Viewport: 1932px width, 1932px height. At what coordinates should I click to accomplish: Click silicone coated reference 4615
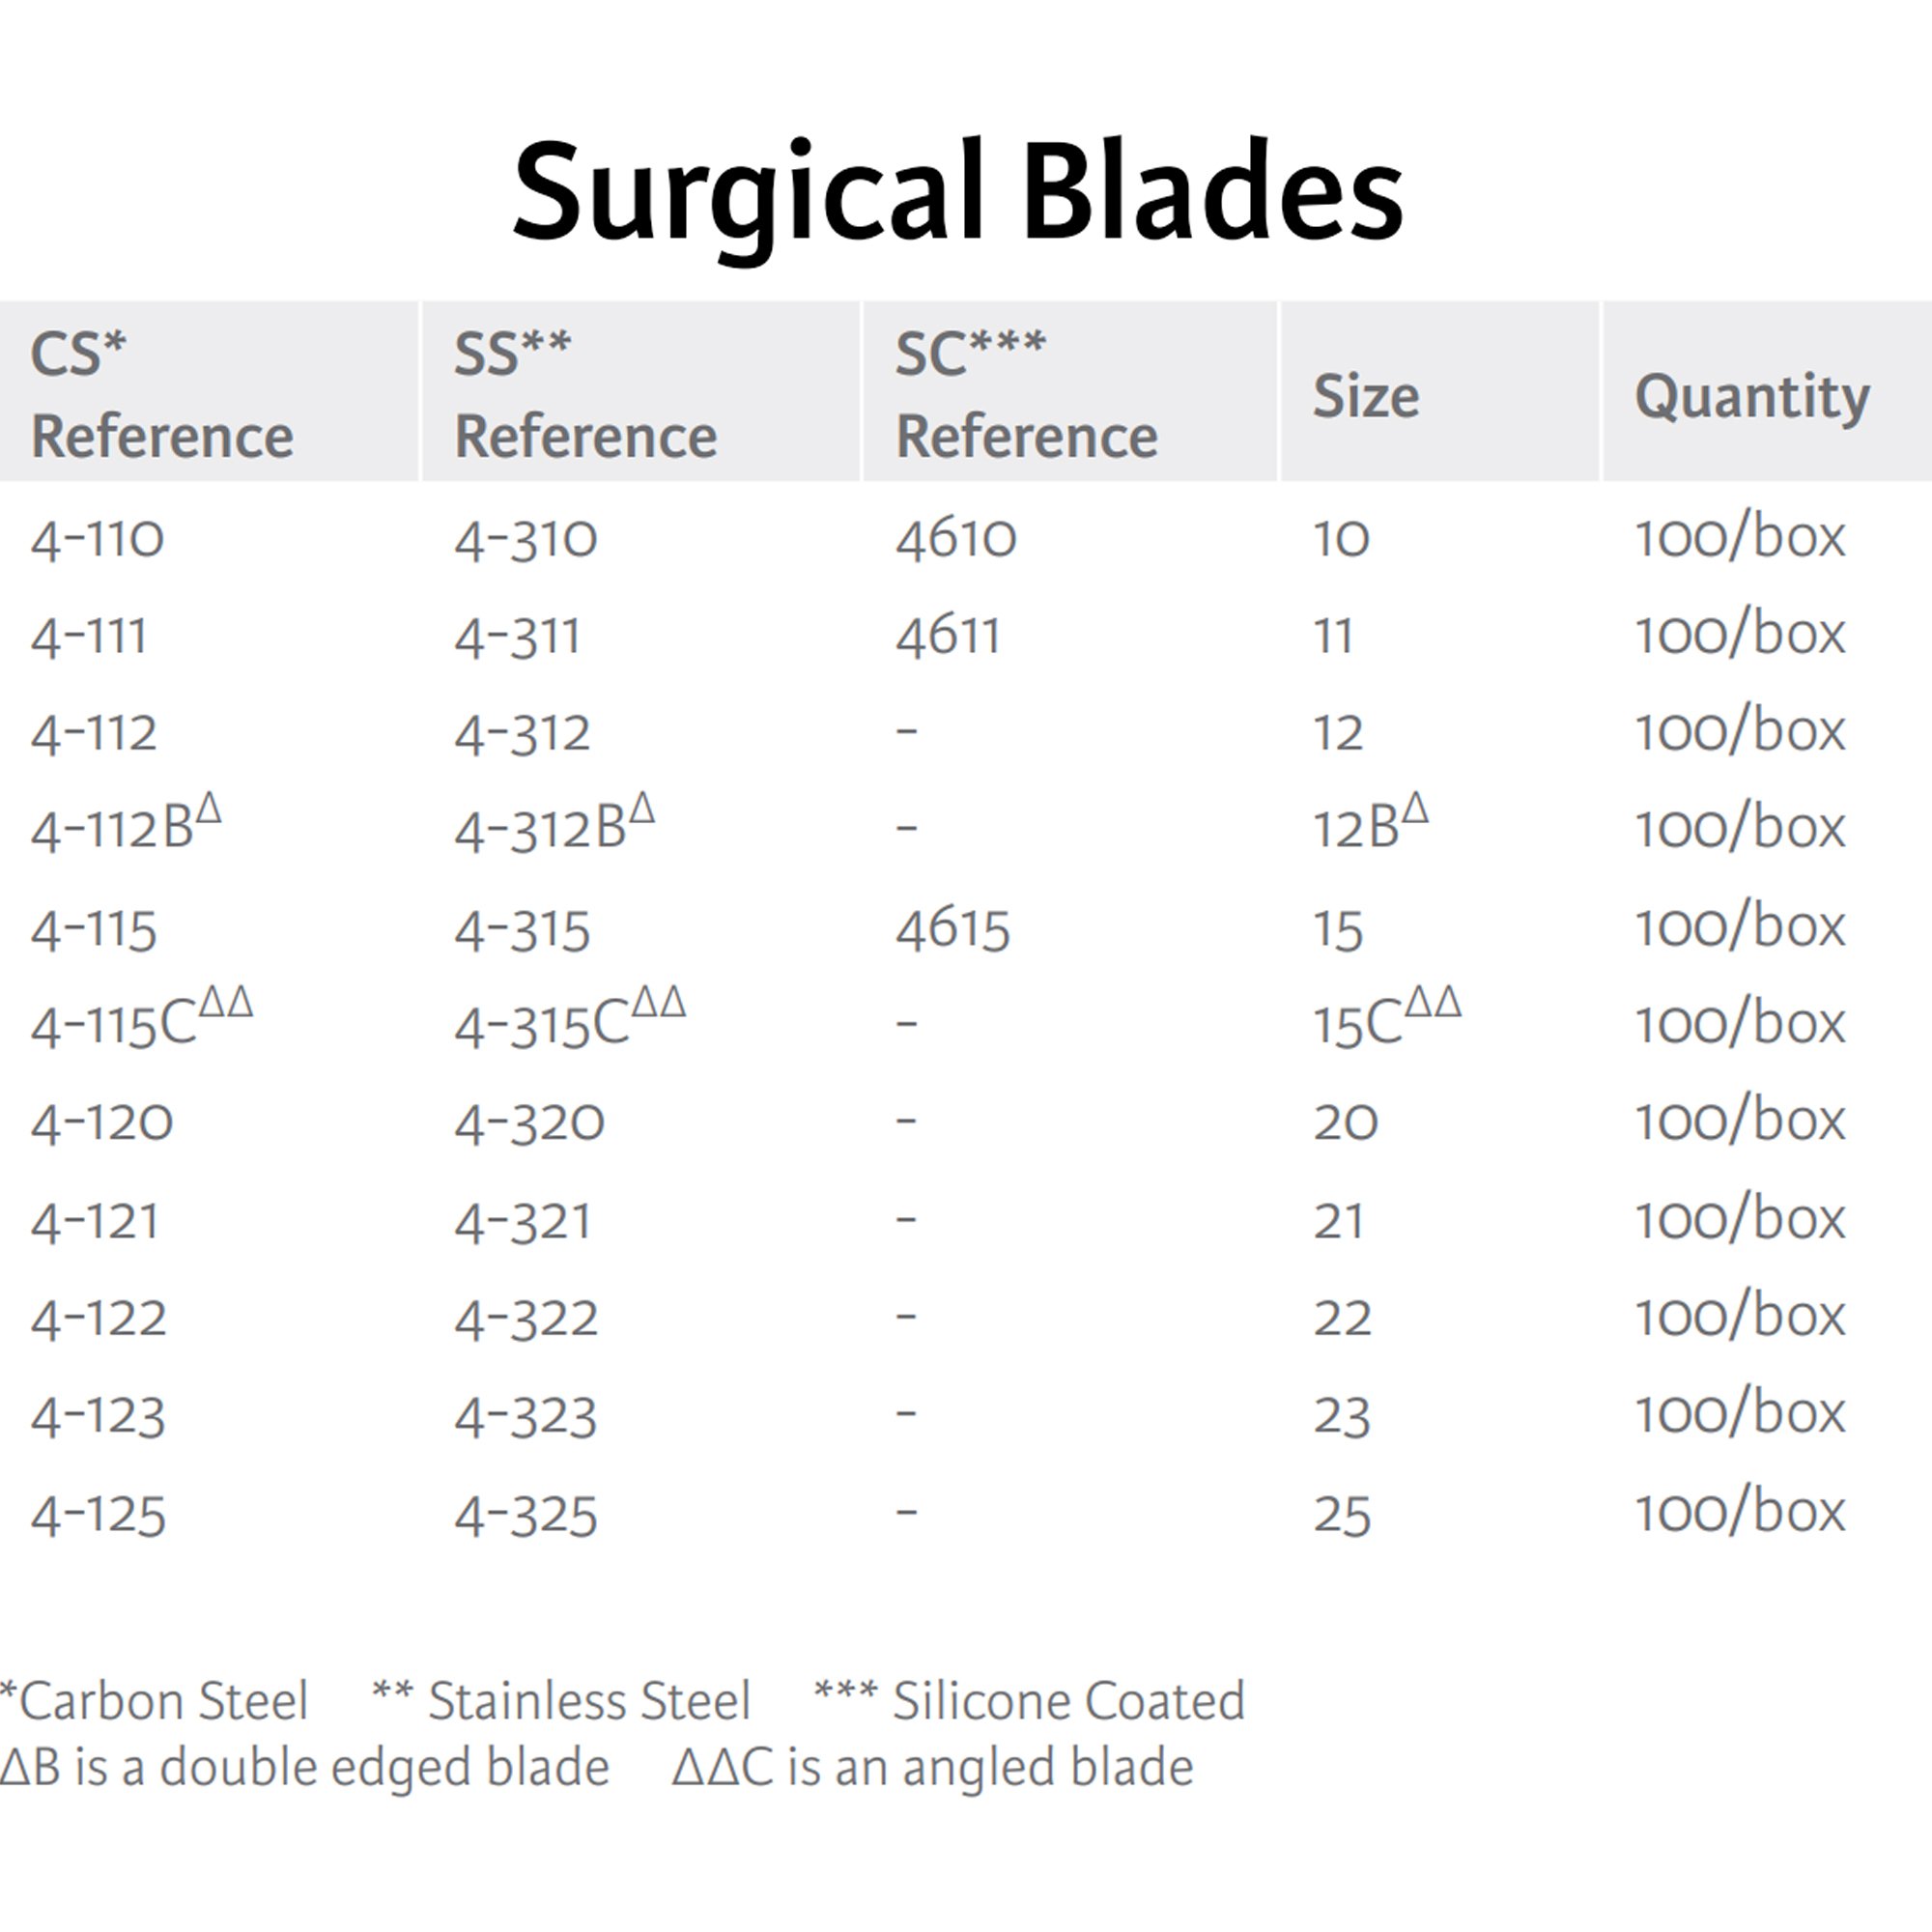tap(952, 929)
